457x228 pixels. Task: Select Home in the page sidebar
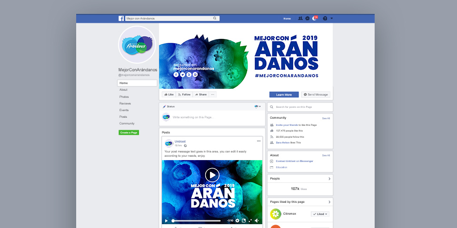137,83
